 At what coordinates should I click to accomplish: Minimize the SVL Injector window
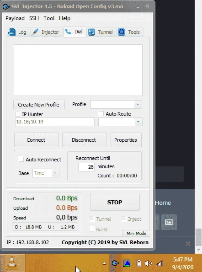click(x=138, y=7)
